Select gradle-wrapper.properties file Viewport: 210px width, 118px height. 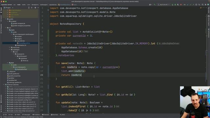[x=22, y=26]
